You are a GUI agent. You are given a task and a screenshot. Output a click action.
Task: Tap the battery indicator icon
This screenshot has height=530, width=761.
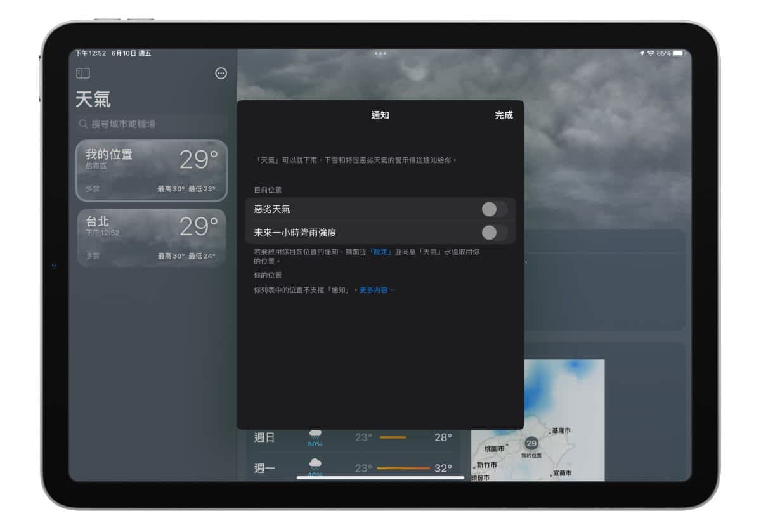click(679, 53)
